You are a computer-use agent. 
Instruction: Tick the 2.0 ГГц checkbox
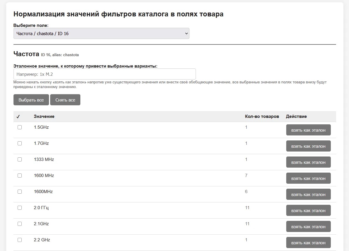pyautogui.click(x=20, y=208)
